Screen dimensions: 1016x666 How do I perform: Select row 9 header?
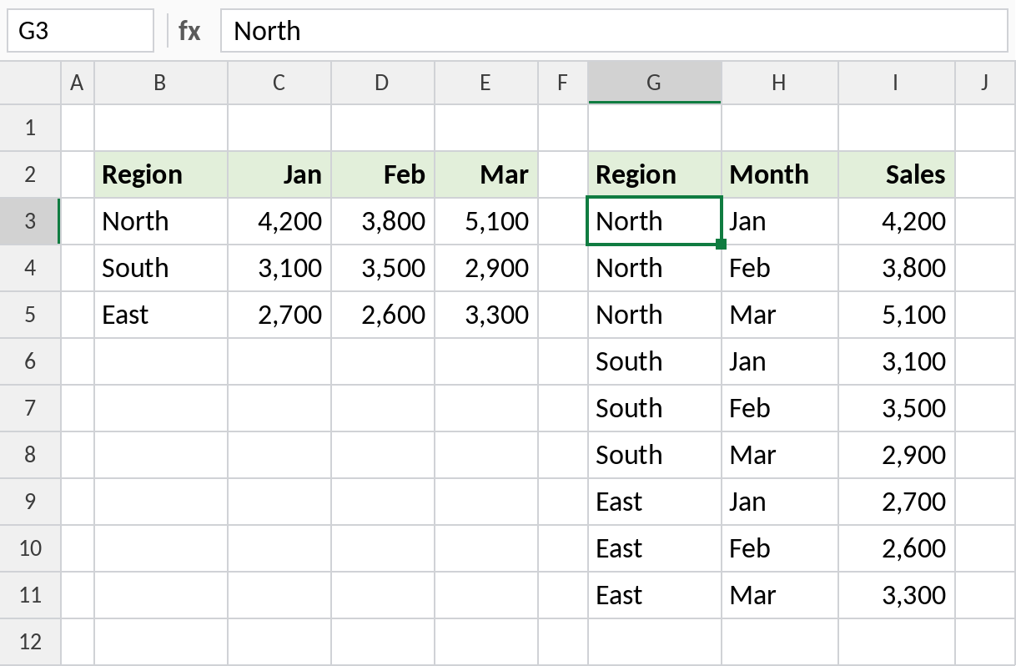[x=31, y=502]
